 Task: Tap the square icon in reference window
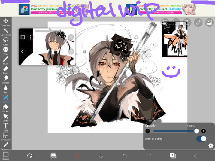click(x=23, y=37)
